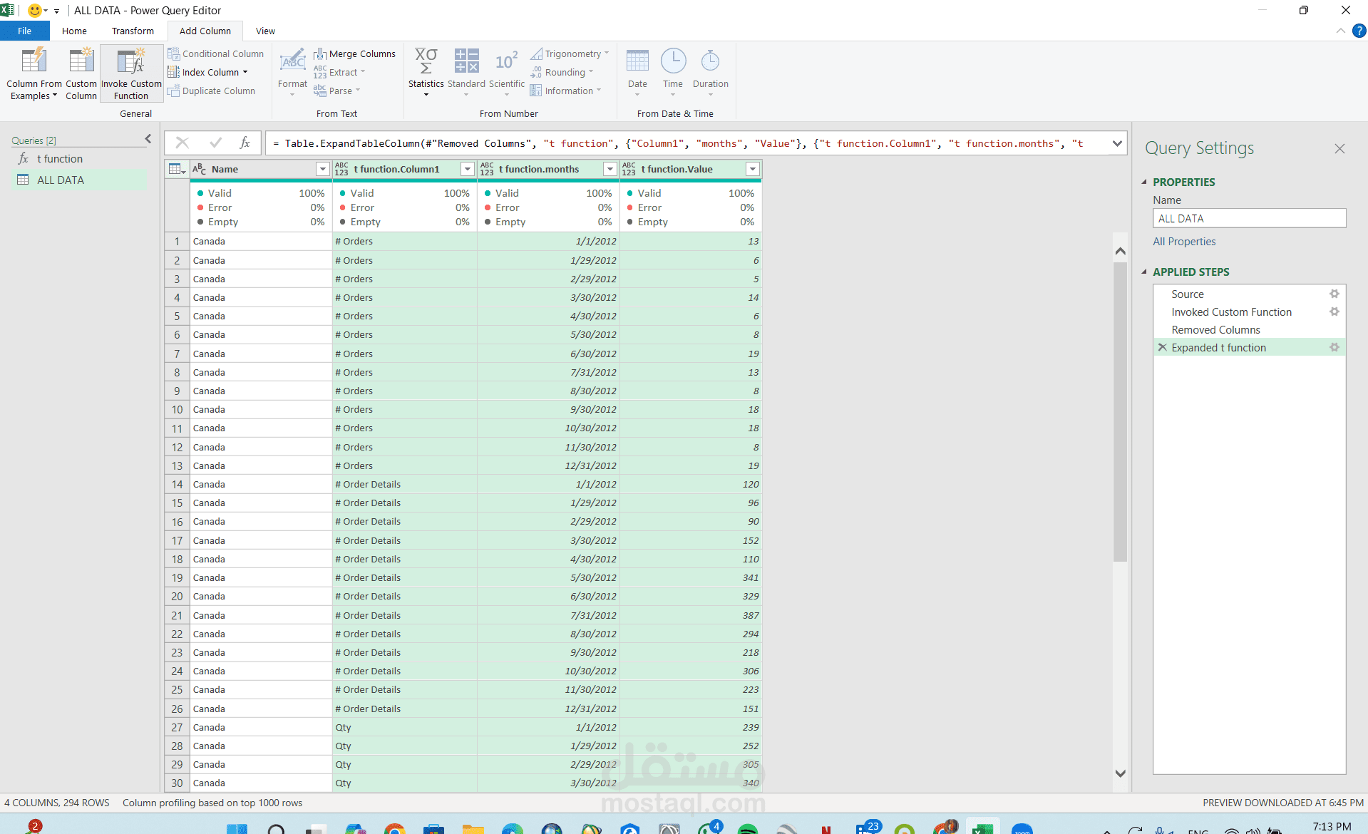This screenshot has width=1368, height=834.
Task: Expand the formula bar
Action: tap(1116, 143)
